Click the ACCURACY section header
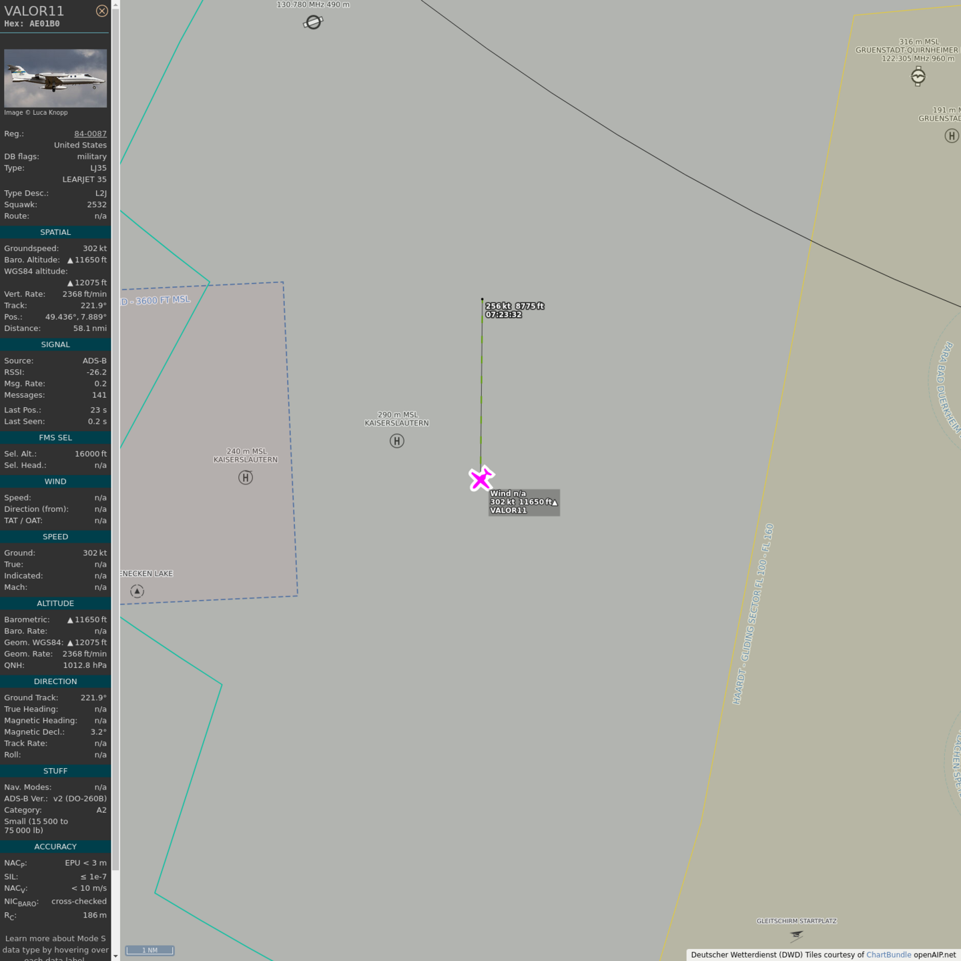Screen dimensions: 961x961 pyautogui.click(x=55, y=846)
